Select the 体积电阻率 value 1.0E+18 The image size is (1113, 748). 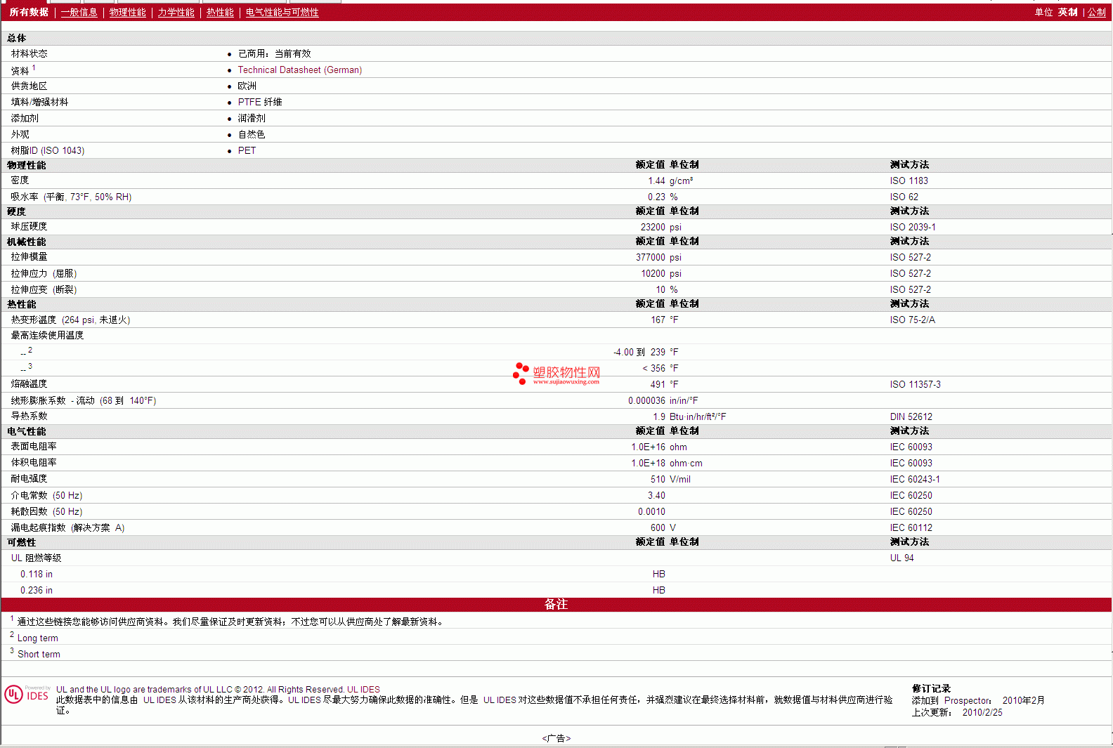coord(648,464)
